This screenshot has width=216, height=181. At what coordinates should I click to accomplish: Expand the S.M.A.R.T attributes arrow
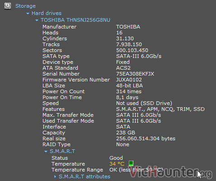(x=55, y=176)
